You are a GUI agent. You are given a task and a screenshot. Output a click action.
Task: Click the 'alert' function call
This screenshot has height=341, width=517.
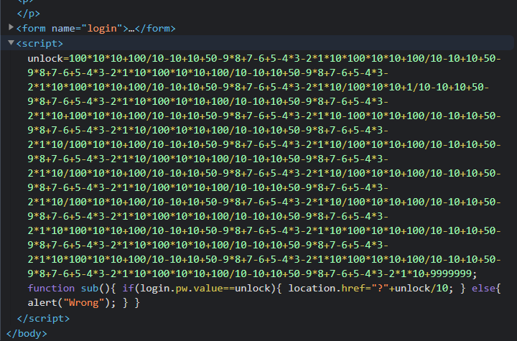(42, 303)
